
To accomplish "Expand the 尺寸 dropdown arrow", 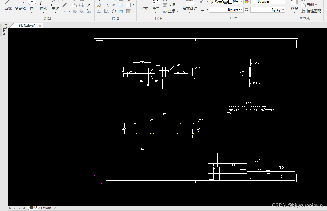I will click(144, 13).
